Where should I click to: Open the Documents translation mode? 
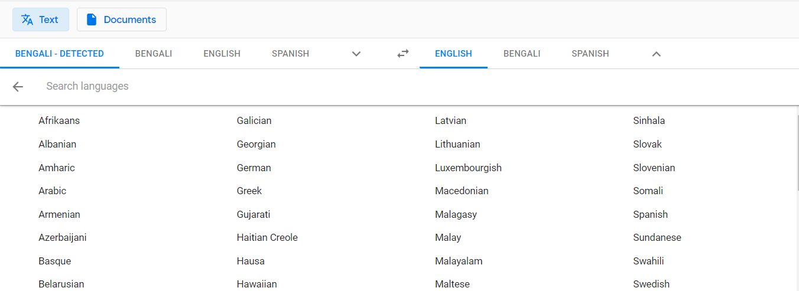coord(122,19)
